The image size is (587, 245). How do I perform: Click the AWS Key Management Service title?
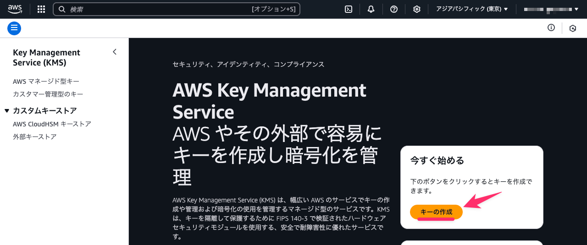(270, 101)
